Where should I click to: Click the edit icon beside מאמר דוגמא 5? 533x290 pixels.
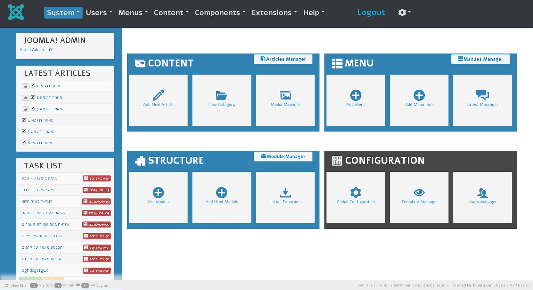(24, 131)
